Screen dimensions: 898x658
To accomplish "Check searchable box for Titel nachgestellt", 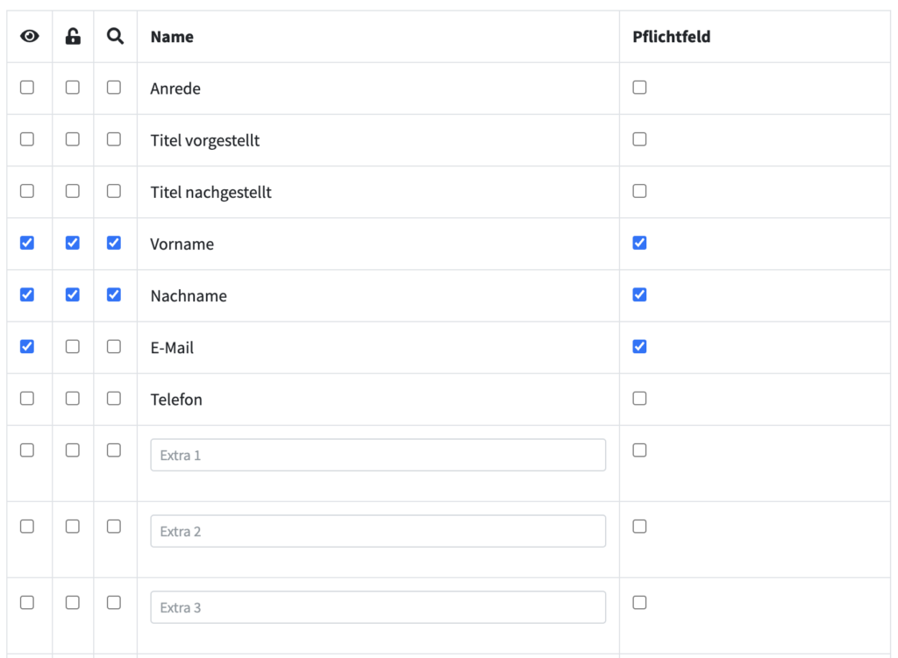I will [x=114, y=191].
